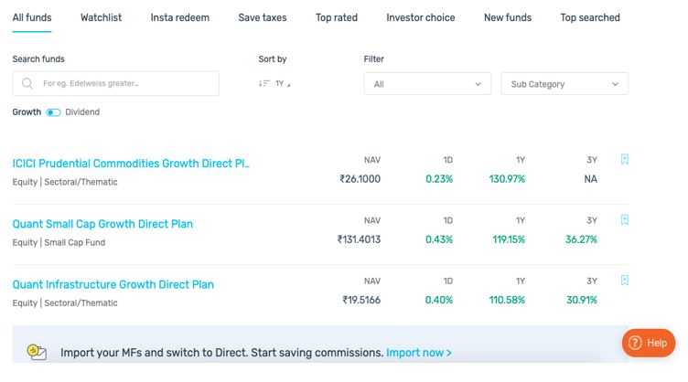Toggle Growth to Dividend switch
The height and width of the screenshot is (382, 688).
(53, 112)
